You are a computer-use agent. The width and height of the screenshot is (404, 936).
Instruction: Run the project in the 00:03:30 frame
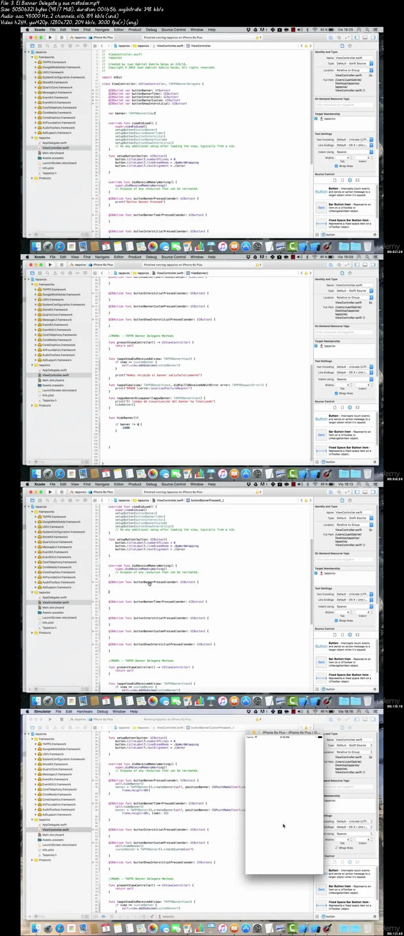50,38
